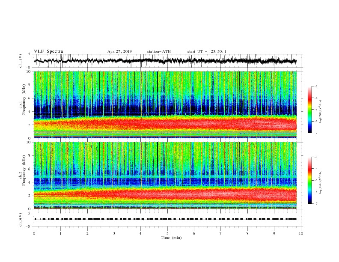339x262 pixels.
Task: Click the ch.3 dashed signal trace
Action: (x=165, y=219)
